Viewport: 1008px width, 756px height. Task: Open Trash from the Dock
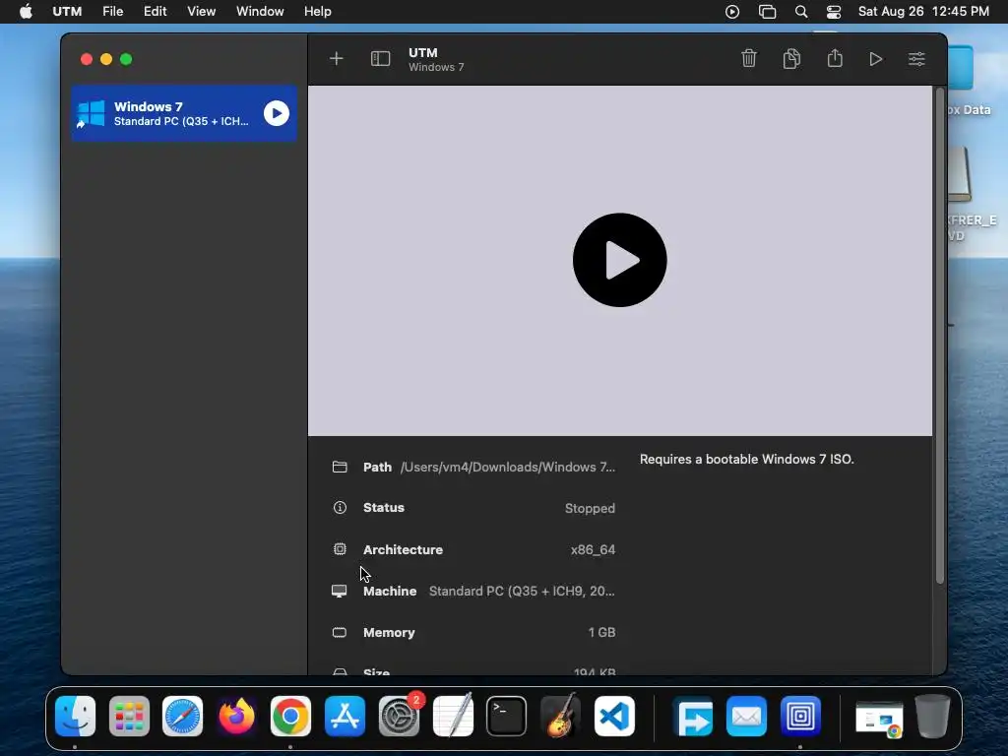(x=933, y=717)
